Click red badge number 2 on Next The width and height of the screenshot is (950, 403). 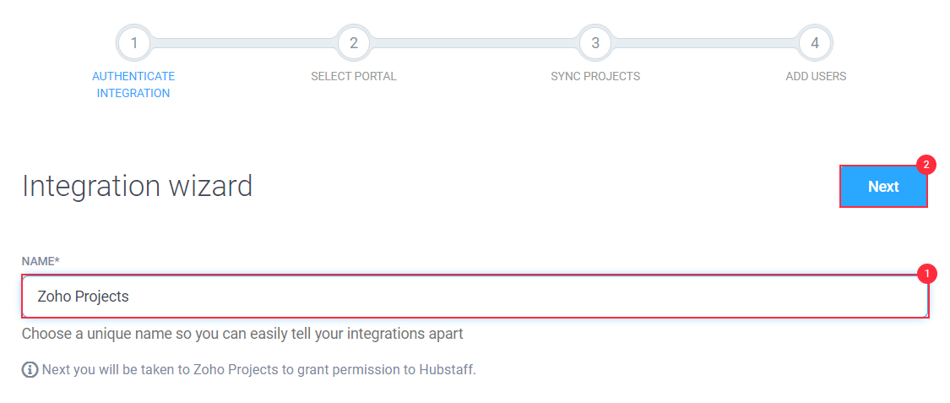[x=926, y=164]
